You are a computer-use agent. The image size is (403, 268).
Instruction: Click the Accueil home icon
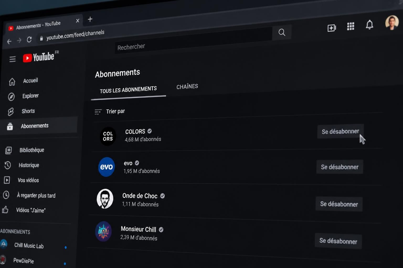(x=12, y=82)
